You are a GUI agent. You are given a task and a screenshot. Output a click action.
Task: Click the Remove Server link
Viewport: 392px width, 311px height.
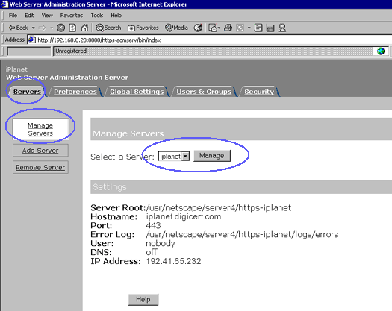click(x=40, y=167)
